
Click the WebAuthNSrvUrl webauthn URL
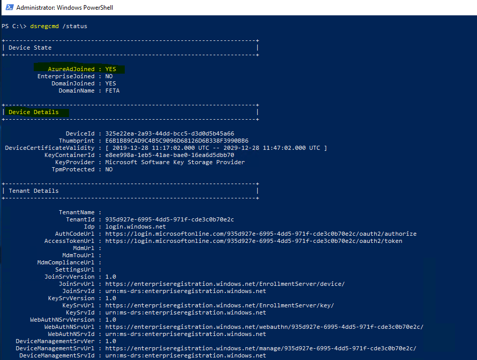point(264,327)
